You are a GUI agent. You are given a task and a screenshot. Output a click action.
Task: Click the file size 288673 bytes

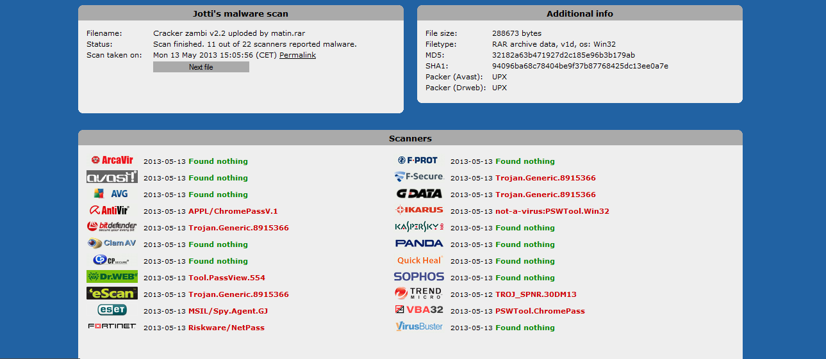[x=516, y=33]
